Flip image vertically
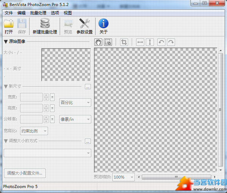Viewport: 227px width, 193px height. (150, 42)
